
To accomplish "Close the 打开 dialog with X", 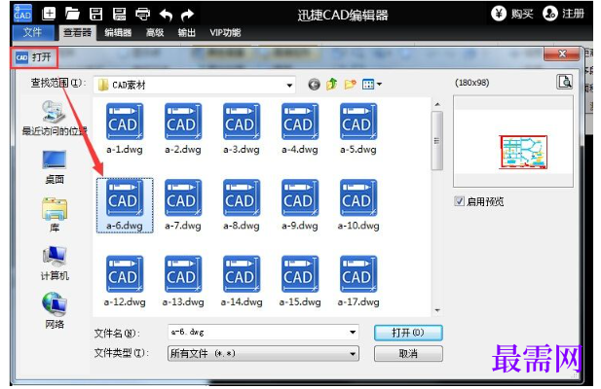I will coord(562,53).
